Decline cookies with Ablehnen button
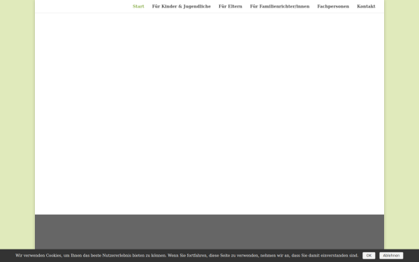Viewport: 419px width, 262px height. tap(391, 256)
